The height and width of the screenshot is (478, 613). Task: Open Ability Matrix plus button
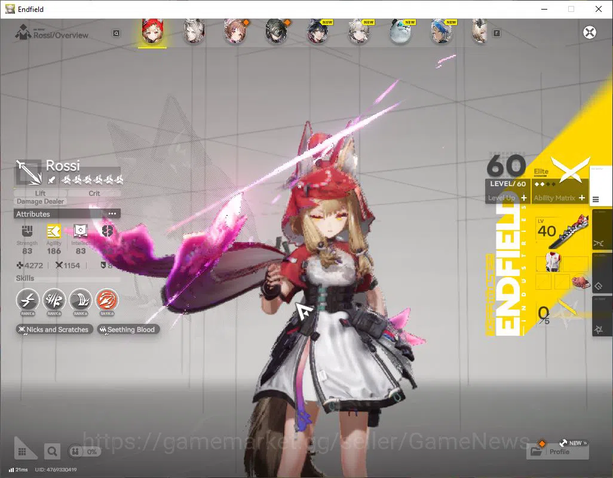click(x=582, y=198)
